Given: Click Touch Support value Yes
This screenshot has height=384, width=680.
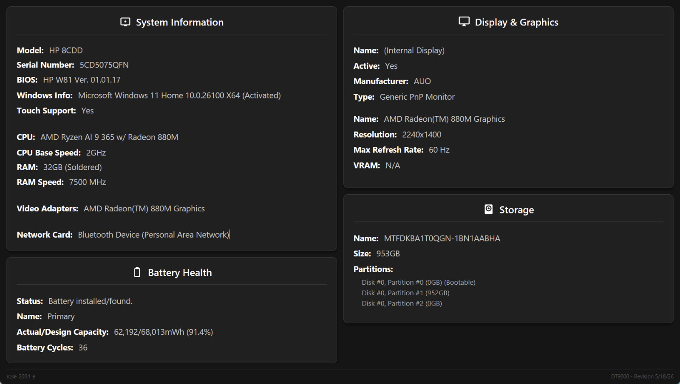Looking at the screenshot, I should 88,111.
